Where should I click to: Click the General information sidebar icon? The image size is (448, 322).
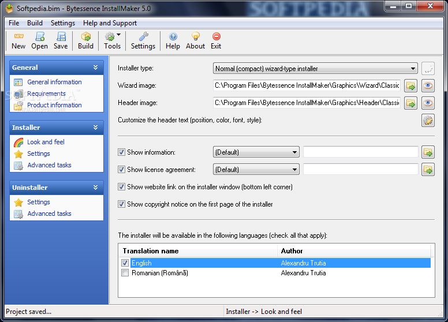18,82
